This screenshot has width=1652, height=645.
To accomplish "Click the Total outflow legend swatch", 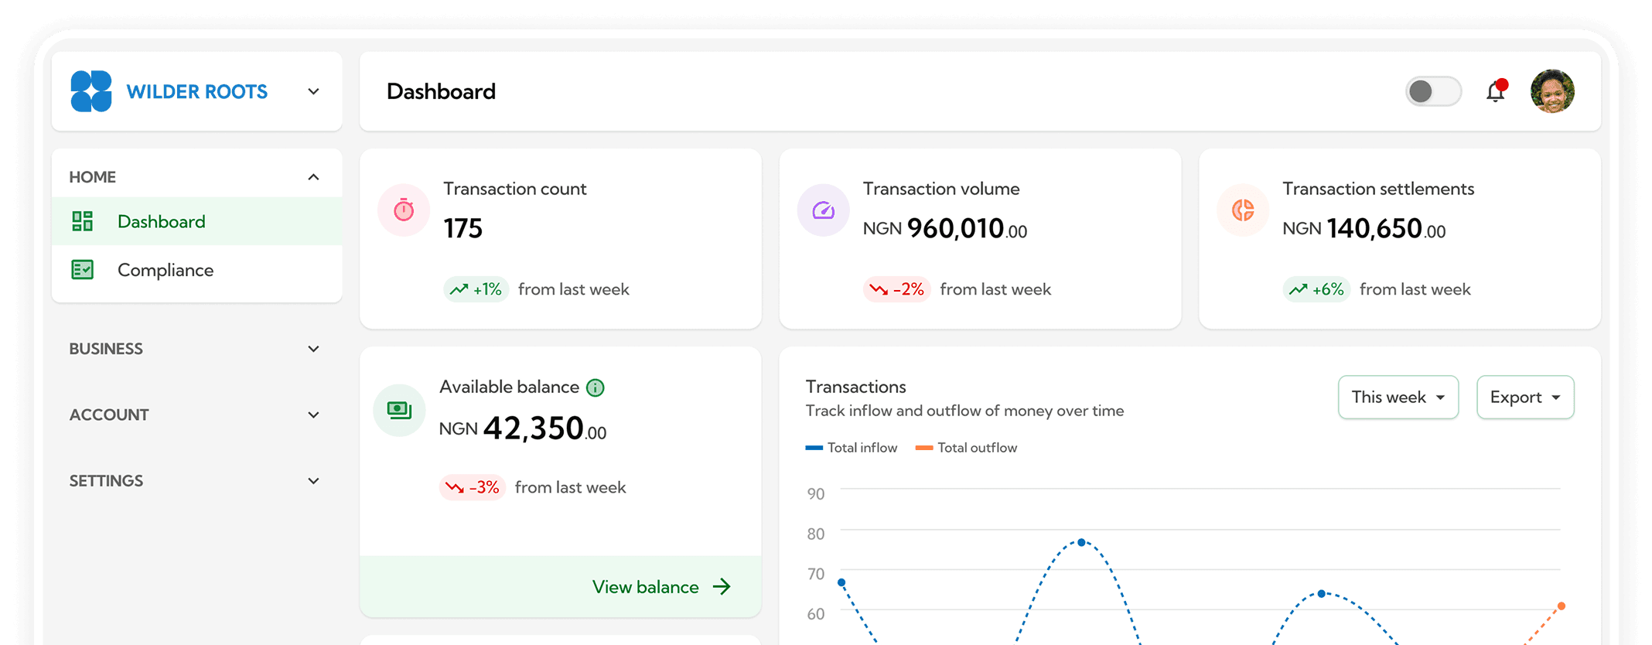I will (x=923, y=448).
